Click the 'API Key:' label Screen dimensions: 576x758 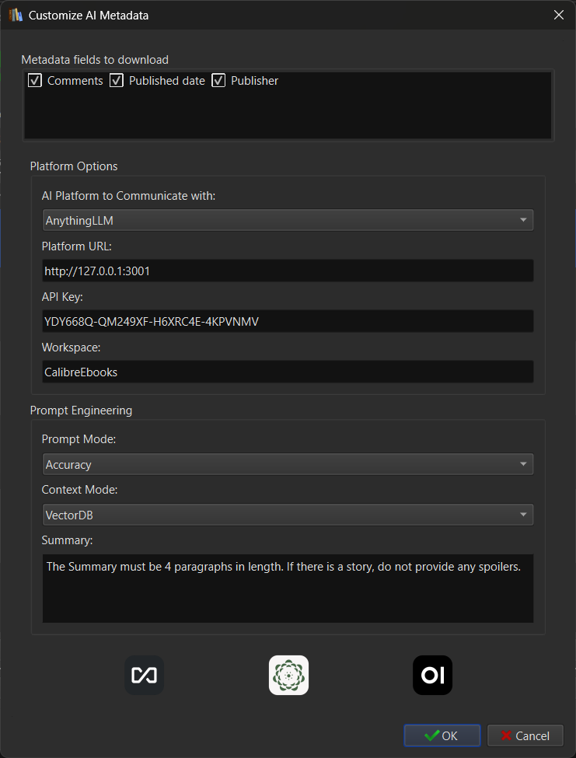point(62,297)
